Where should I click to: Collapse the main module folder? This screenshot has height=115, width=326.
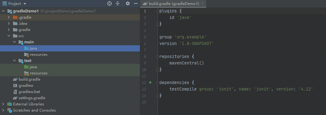[14, 42]
